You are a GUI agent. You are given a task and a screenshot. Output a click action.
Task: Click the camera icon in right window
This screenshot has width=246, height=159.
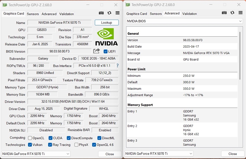[x=224, y=13]
